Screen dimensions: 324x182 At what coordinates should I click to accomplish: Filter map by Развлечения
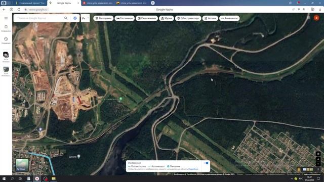tap(147, 18)
